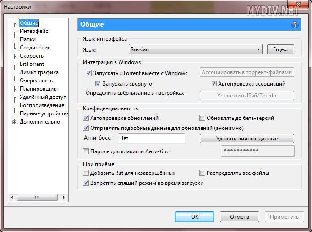This screenshot has width=312, height=232.
Task: Click the tree horizontal scrollbar thumb
Action: click(37, 197)
